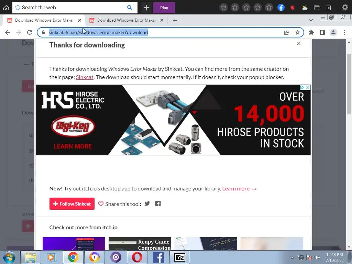Toggle the browser side panel
Viewport: 352px width, 264px height.
pos(322,32)
